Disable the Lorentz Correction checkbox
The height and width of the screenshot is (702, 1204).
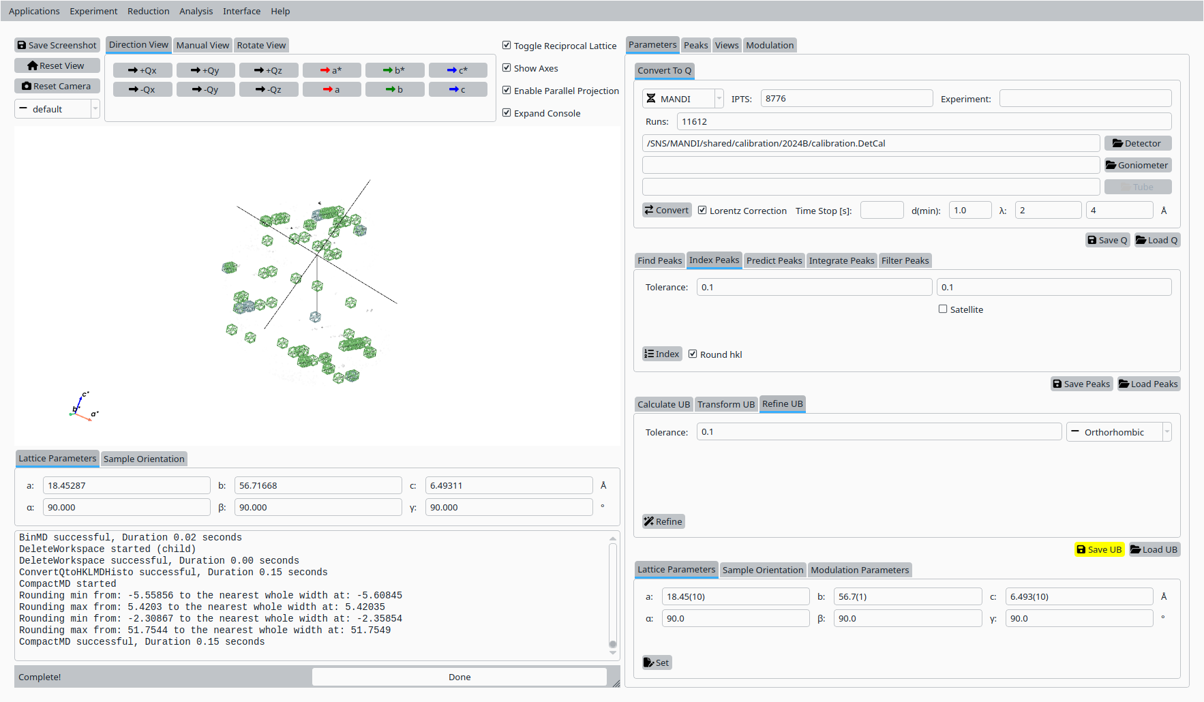click(702, 211)
